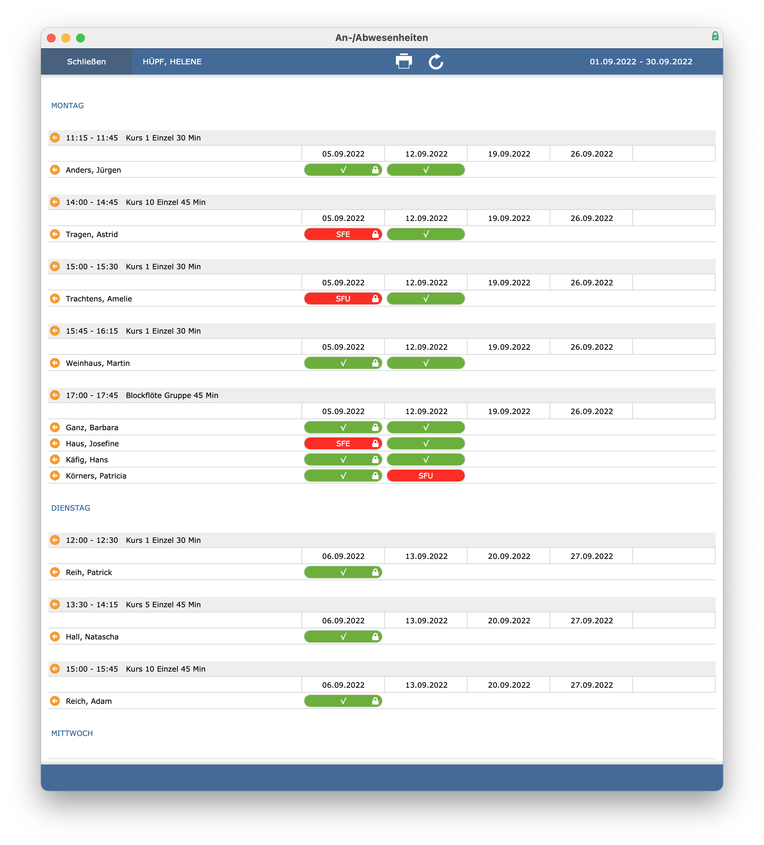Open orange arrow next to Trachtens, Amelie

point(55,298)
